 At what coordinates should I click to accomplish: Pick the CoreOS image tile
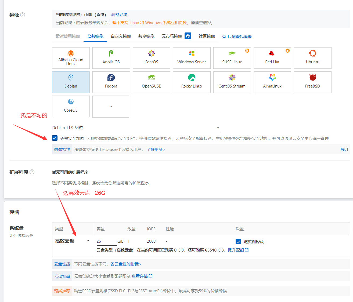[71, 106]
